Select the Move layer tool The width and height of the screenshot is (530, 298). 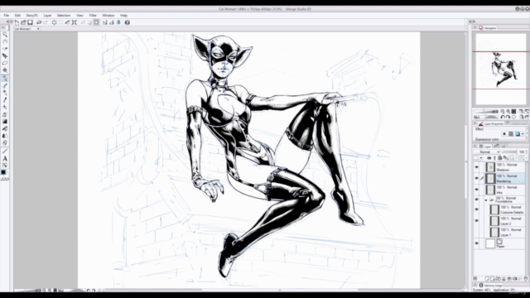point(5,55)
